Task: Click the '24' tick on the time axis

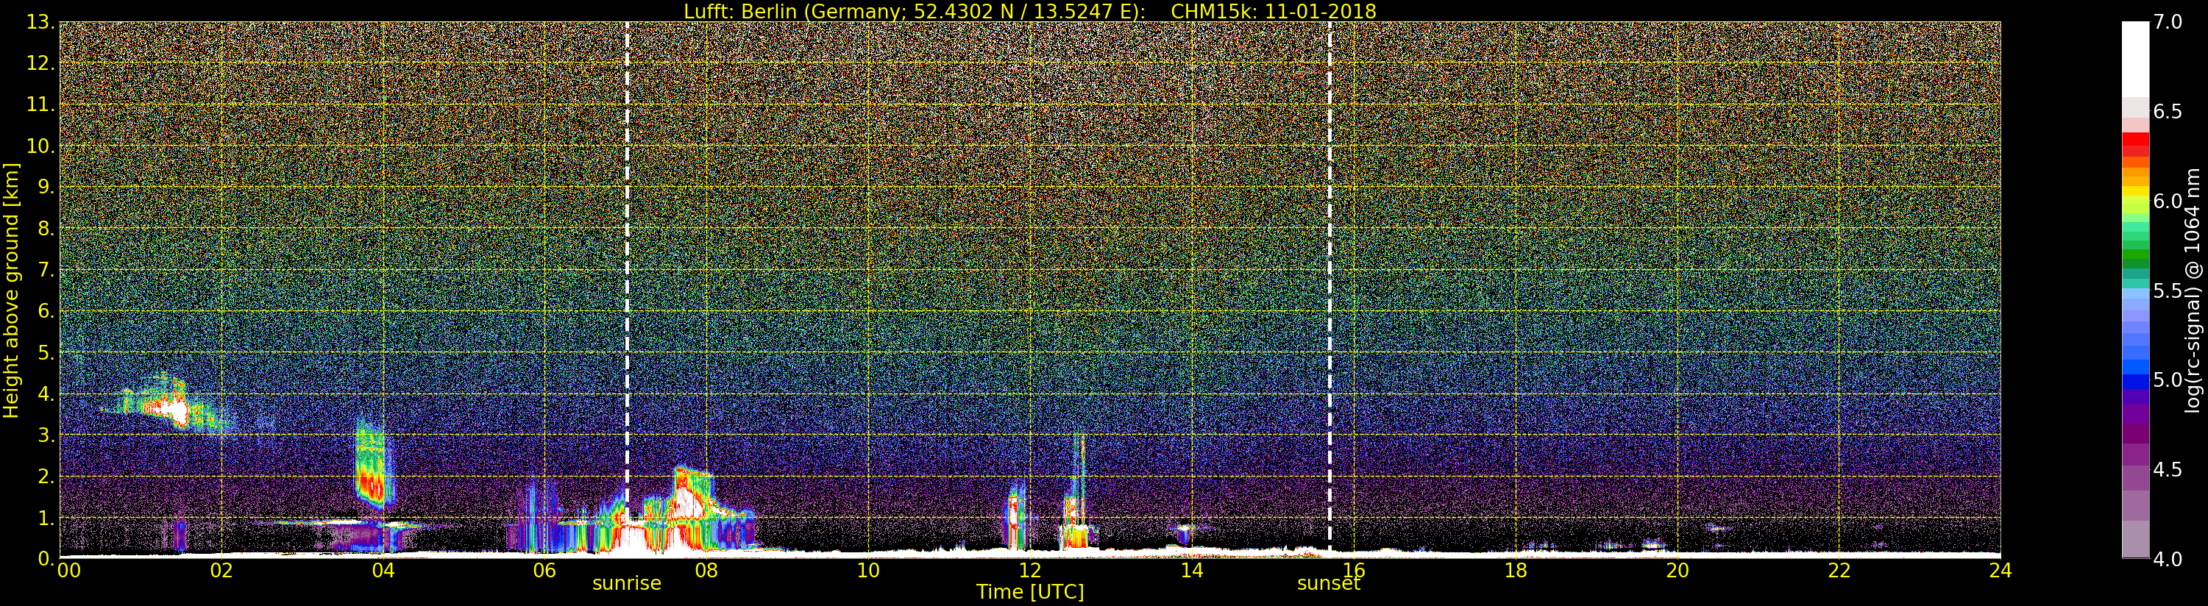Action: tap(2000, 571)
